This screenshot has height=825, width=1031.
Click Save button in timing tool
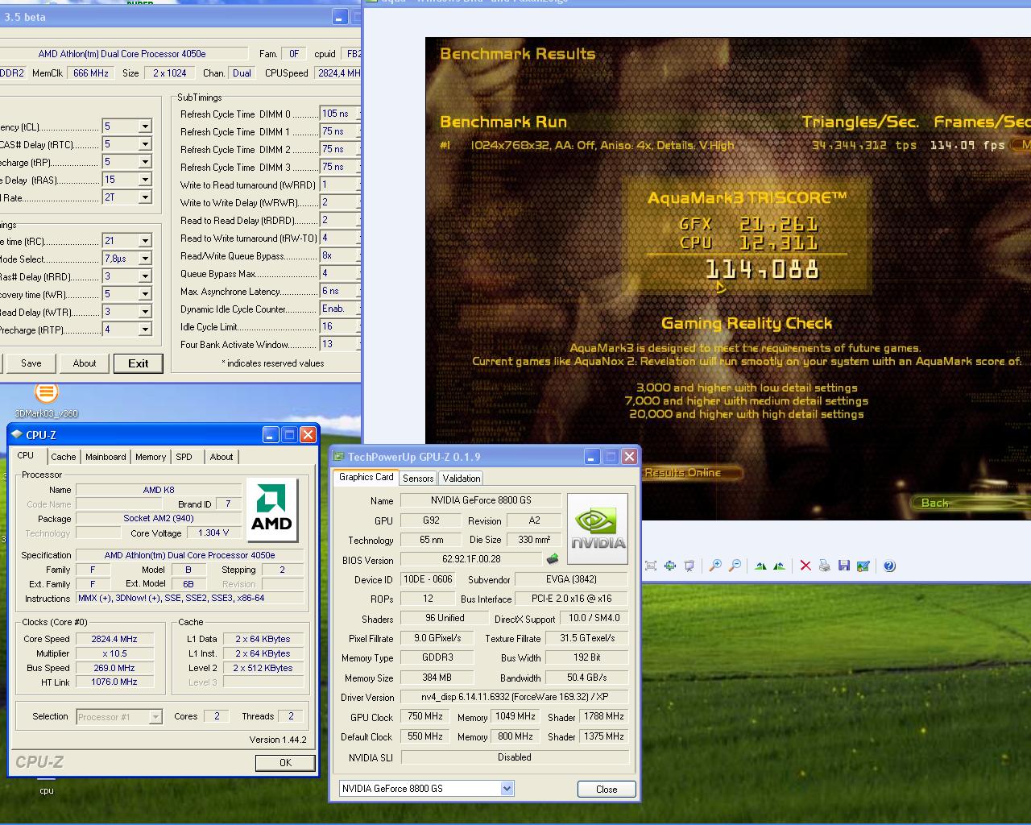pyautogui.click(x=31, y=363)
